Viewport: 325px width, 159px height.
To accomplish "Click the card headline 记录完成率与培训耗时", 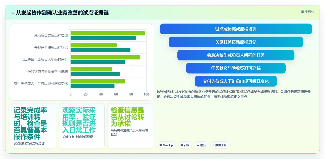I will tap(30, 123).
